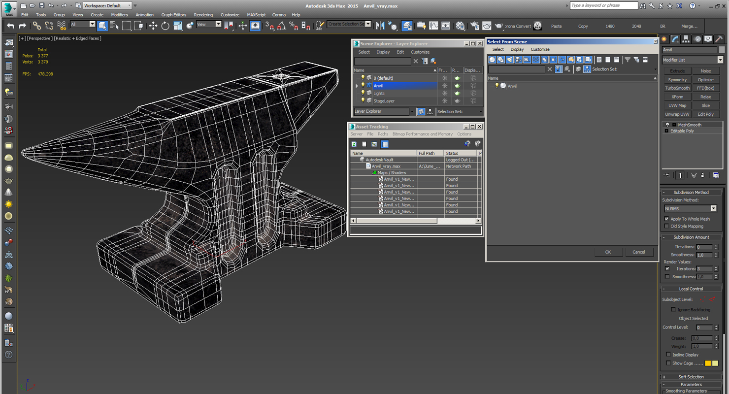Expand Anvil layer tree arrow
Screen dimensions: 729x394
tap(357, 86)
